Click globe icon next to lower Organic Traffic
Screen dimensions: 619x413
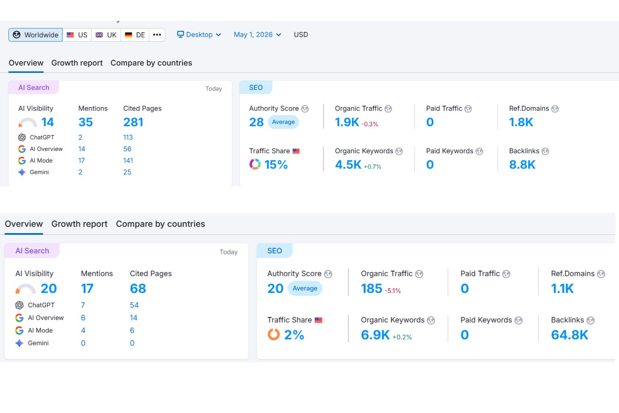[x=419, y=274]
